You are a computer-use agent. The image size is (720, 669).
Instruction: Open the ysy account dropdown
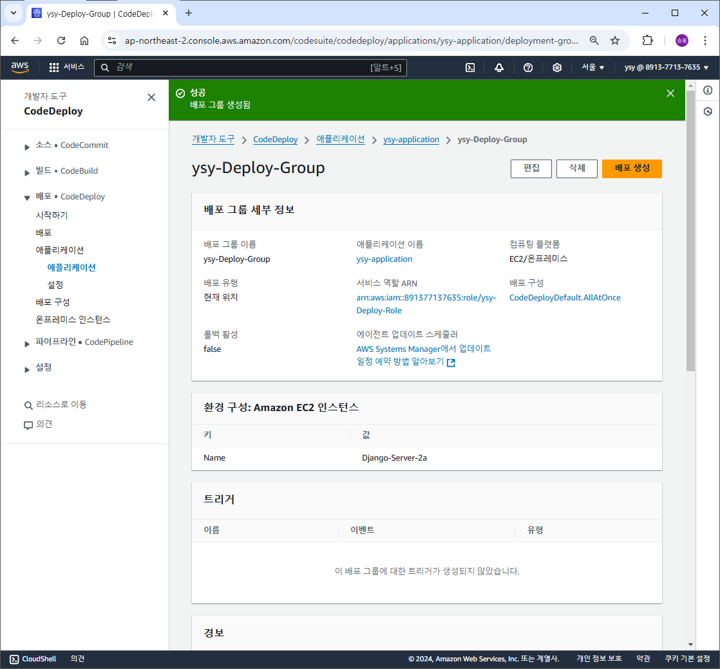tap(667, 68)
